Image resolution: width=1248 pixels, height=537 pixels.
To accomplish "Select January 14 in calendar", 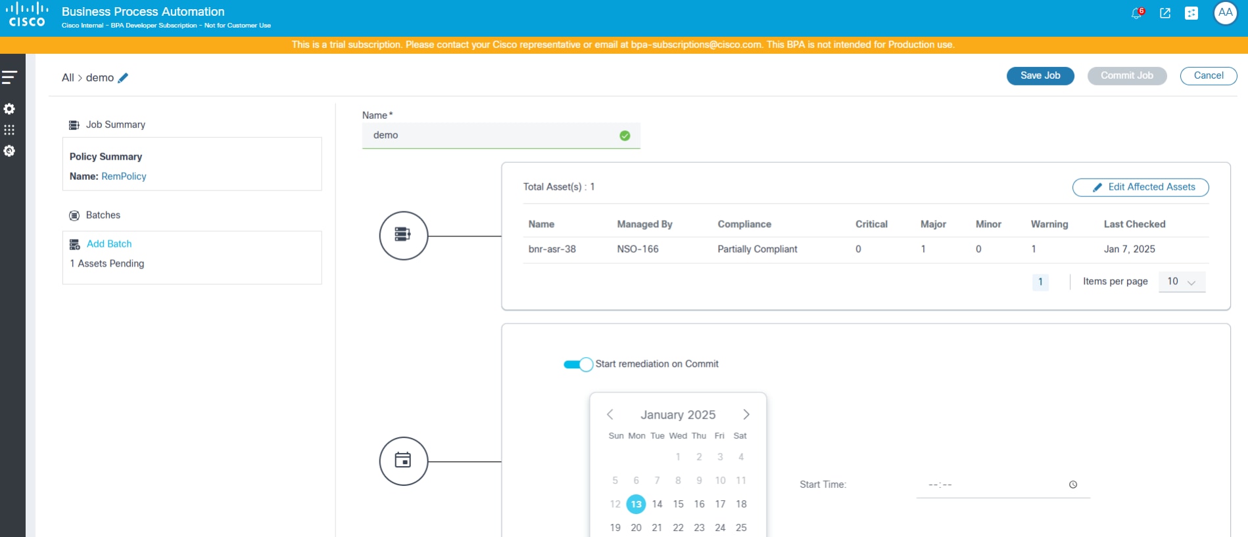I will tap(657, 504).
